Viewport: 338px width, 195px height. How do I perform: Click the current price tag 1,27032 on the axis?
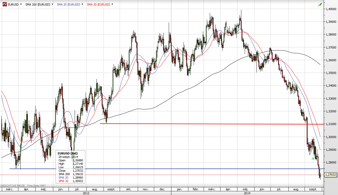coord(330,175)
